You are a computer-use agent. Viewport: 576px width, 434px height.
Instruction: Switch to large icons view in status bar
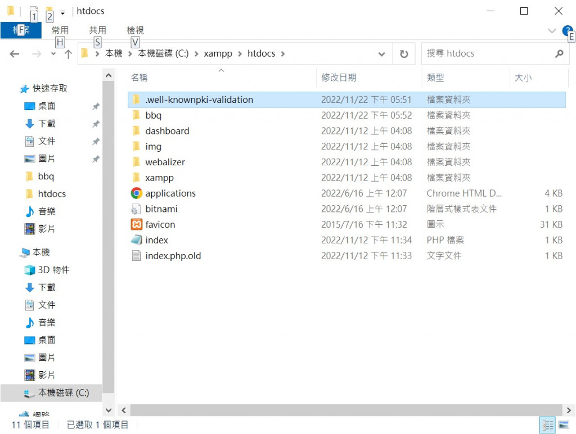tap(564, 425)
